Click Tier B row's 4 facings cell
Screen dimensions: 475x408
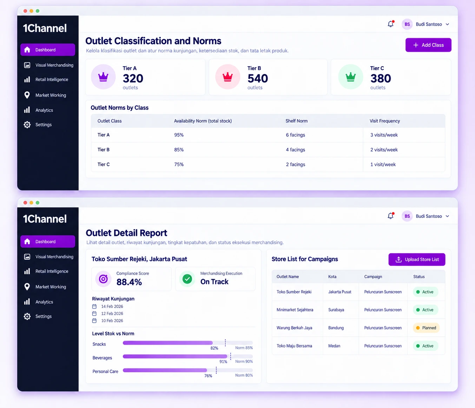point(295,150)
